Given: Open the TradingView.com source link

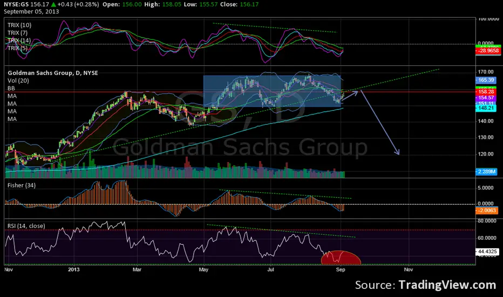Looking at the screenshot, I should click(447, 285).
